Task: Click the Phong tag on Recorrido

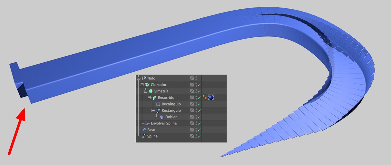Action: tap(204, 97)
